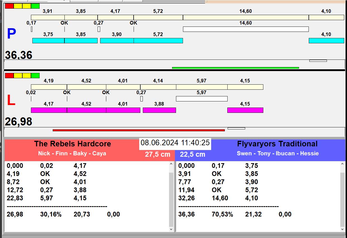Screen dimensions: 347x238
Task: Click the date and time stamp field
Action: tap(175, 143)
